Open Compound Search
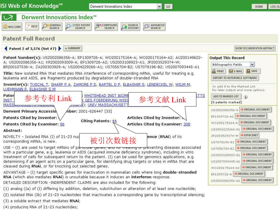The width and height of the screenshot is (280, 210). click(x=106, y=27)
